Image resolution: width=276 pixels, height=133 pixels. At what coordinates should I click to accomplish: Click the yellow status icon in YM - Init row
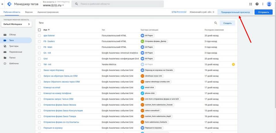click(x=233, y=64)
